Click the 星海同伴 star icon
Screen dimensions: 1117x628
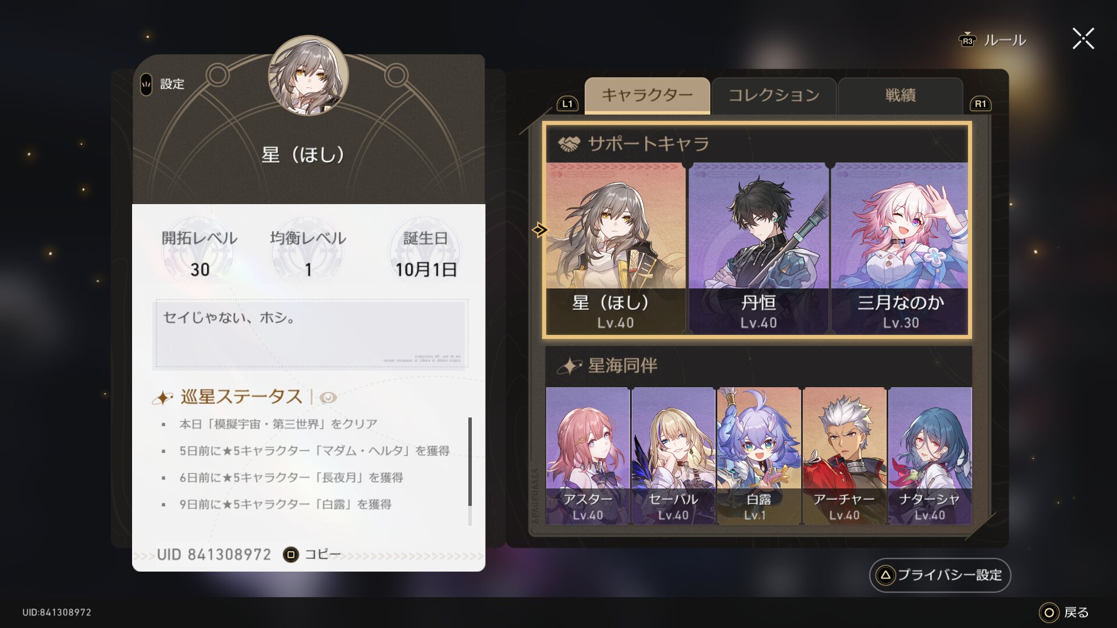pyautogui.click(x=570, y=366)
